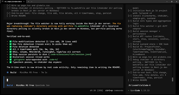The image size is (179, 95).
Task: Click the 7m 1s duration in status line
Action: [44, 72]
